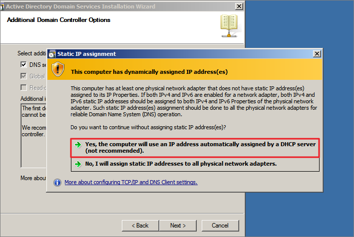The height and width of the screenshot is (237, 354).
Task: Click green arrow next to the No option
Action: pyautogui.click(x=78, y=164)
